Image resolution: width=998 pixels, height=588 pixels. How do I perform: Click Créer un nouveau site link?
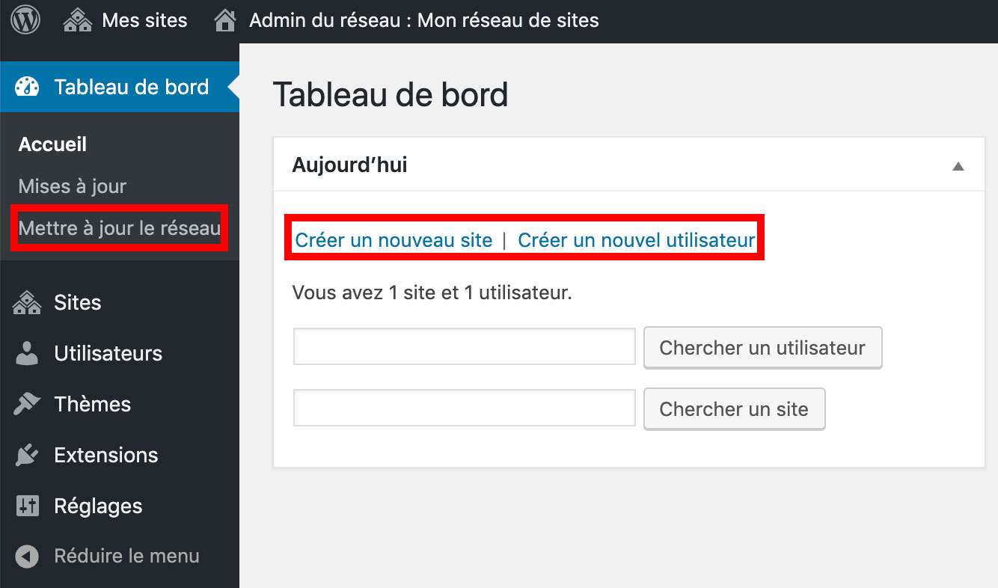pos(393,239)
